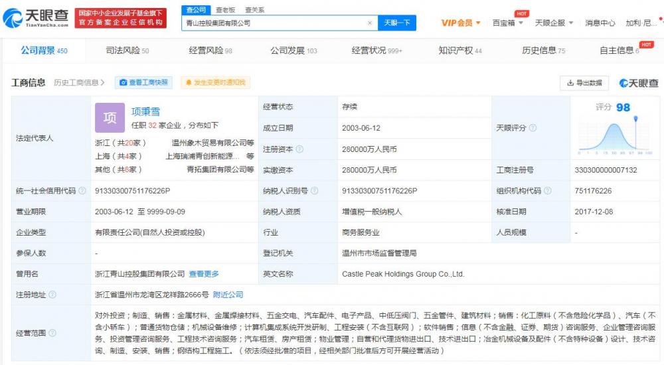Open the 百宝箱 dropdown menu
The image size is (664, 365).
click(x=508, y=23)
